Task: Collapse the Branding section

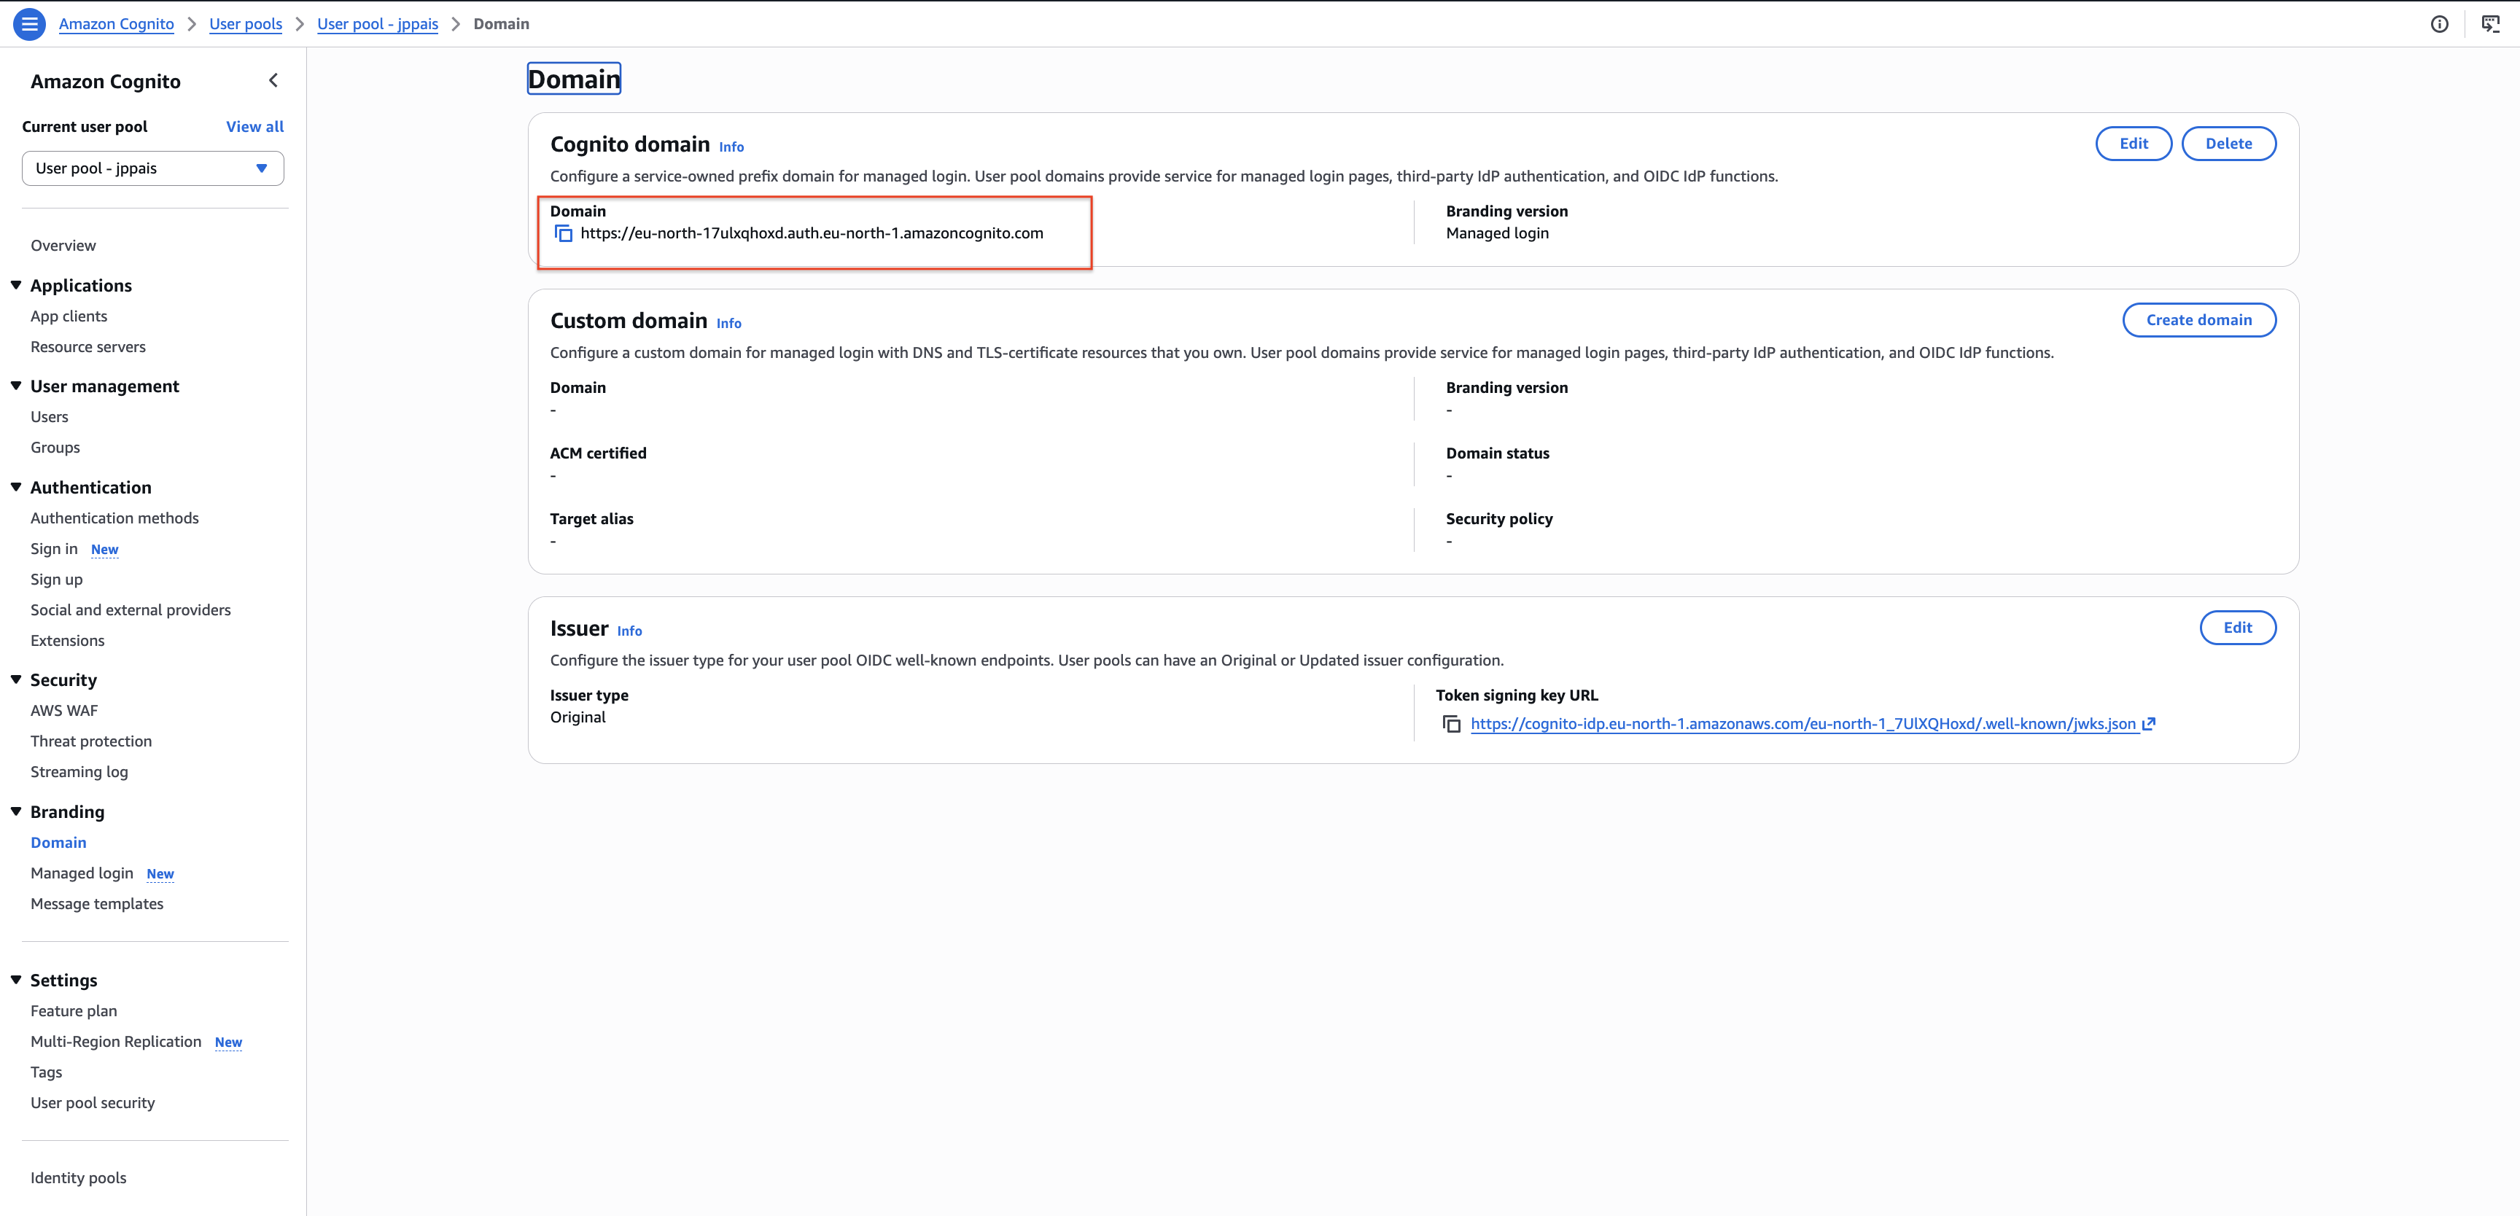Action: point(15,811)
